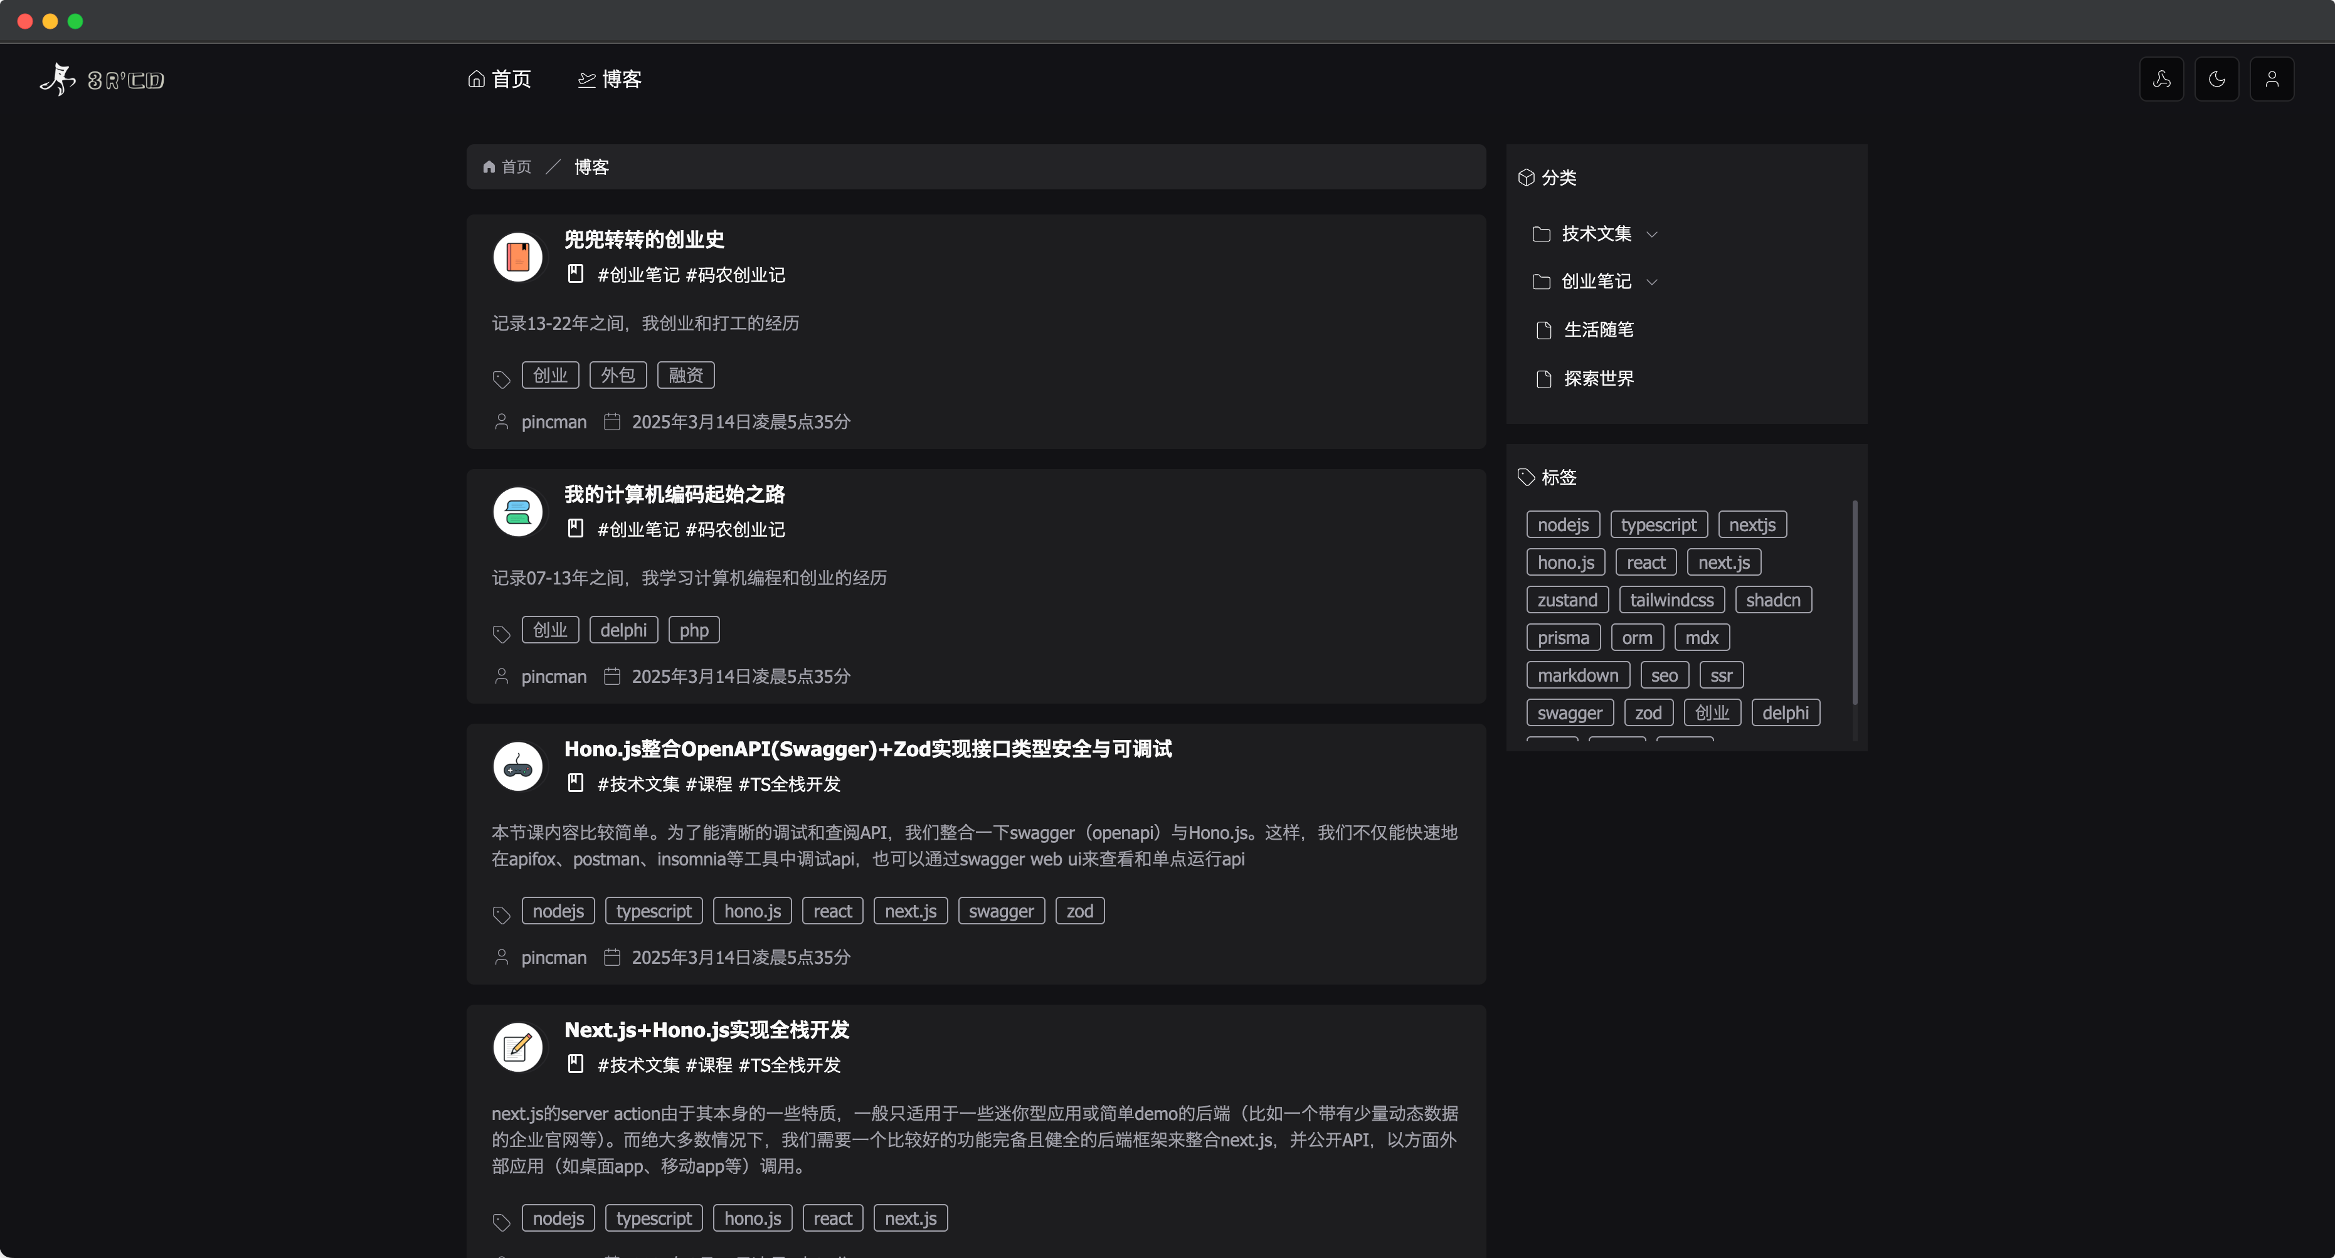Viewport: 2335px width, 1258px height.
Task: Open the user account icon button
Action: [2272, 80]
